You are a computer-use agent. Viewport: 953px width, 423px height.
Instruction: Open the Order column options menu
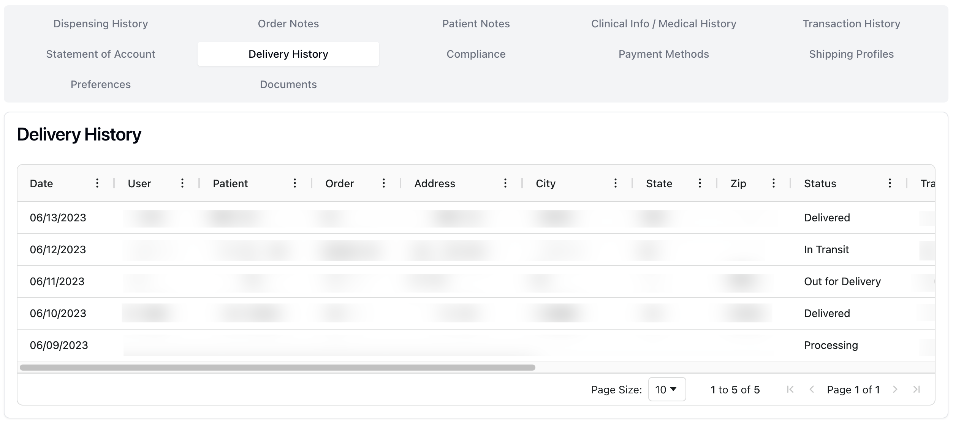point(384,183)
